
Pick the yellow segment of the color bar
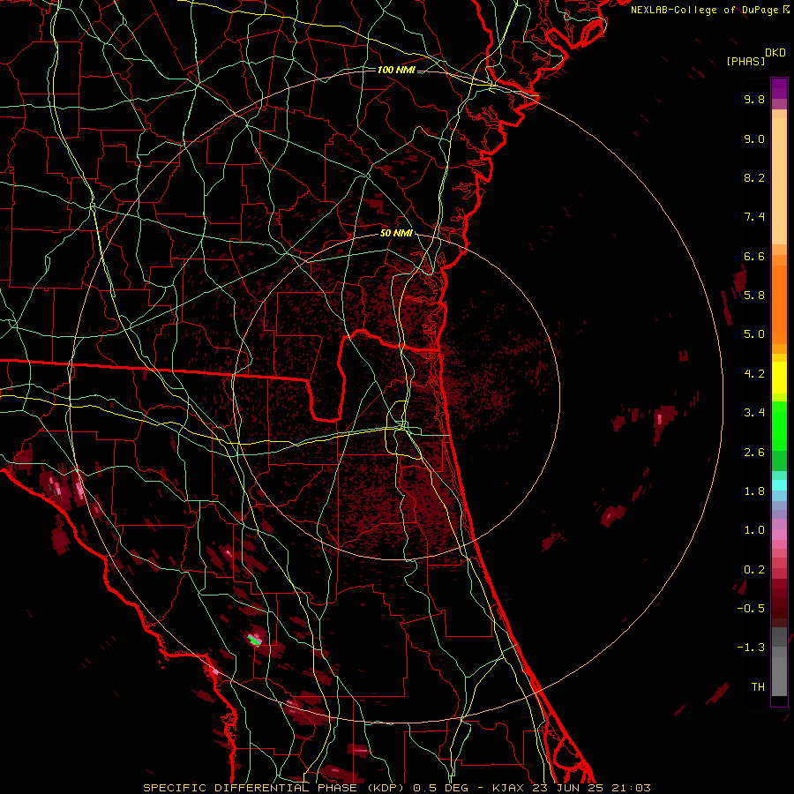coord(779,378)
